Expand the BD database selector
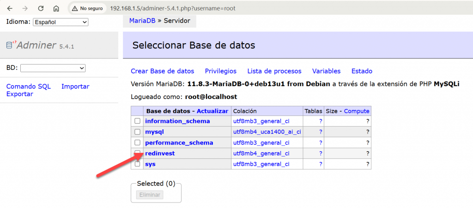The width and height of the screenshot is (473, 208). pyautogui.click(x=53, y=68)
